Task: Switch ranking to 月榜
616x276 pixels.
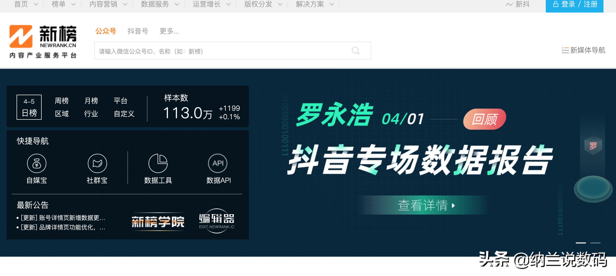Action: [x=91, y=100]
